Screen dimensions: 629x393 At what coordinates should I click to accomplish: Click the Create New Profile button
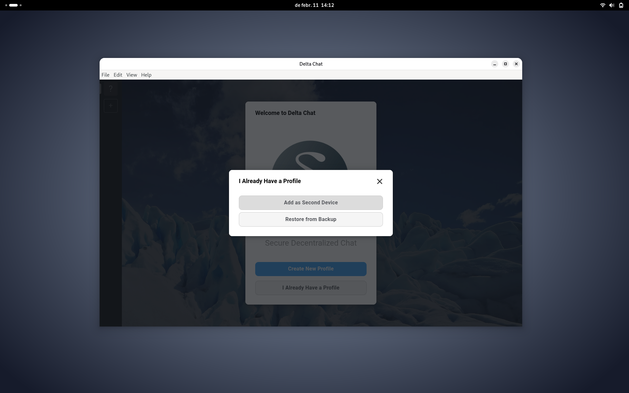(311, 269)
